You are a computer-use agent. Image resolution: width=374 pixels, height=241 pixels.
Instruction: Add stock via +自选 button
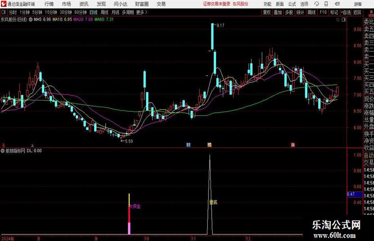tap(346, 12)
